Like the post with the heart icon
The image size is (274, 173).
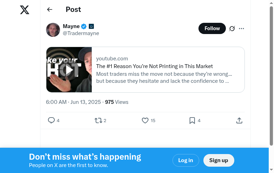point(145,120)
